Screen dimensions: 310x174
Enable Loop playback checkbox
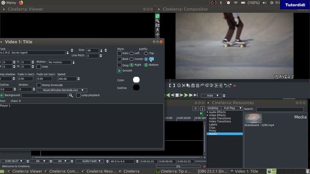[78, 95]
